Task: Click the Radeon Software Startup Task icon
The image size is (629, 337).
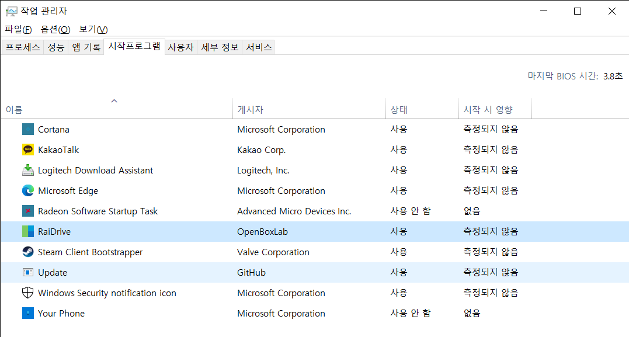Action: click(27, 211)
